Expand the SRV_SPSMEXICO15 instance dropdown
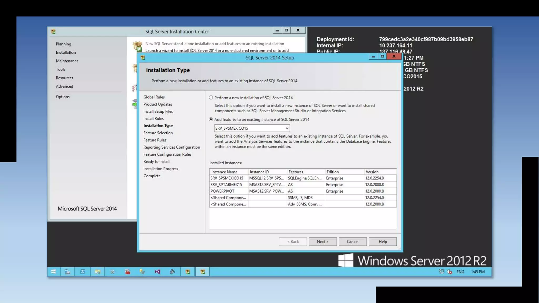The width and height of the screenshot is (539, 303). click(287, 128)
